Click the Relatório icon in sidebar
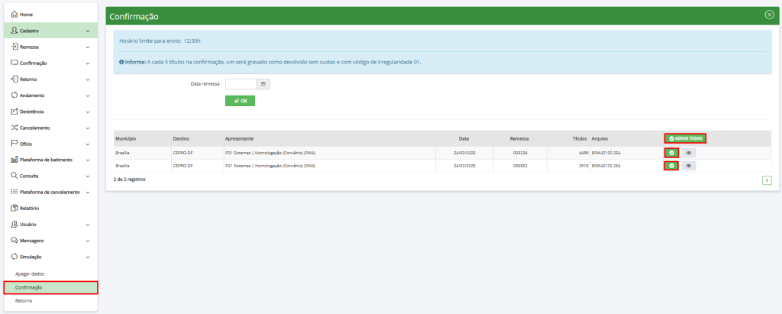Screen dimensions: 782x314 tap(14, 208)
